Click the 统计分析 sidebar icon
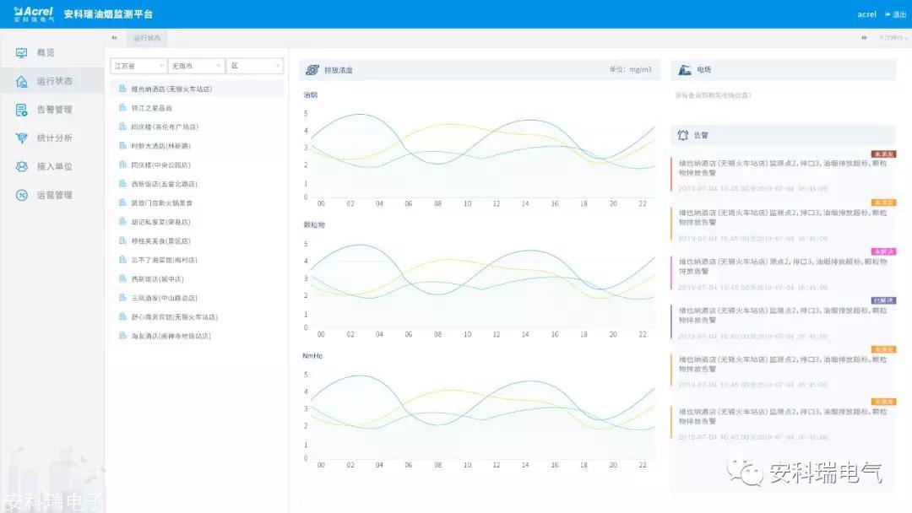This screenshot has width=912, height=513. [22, 138]
